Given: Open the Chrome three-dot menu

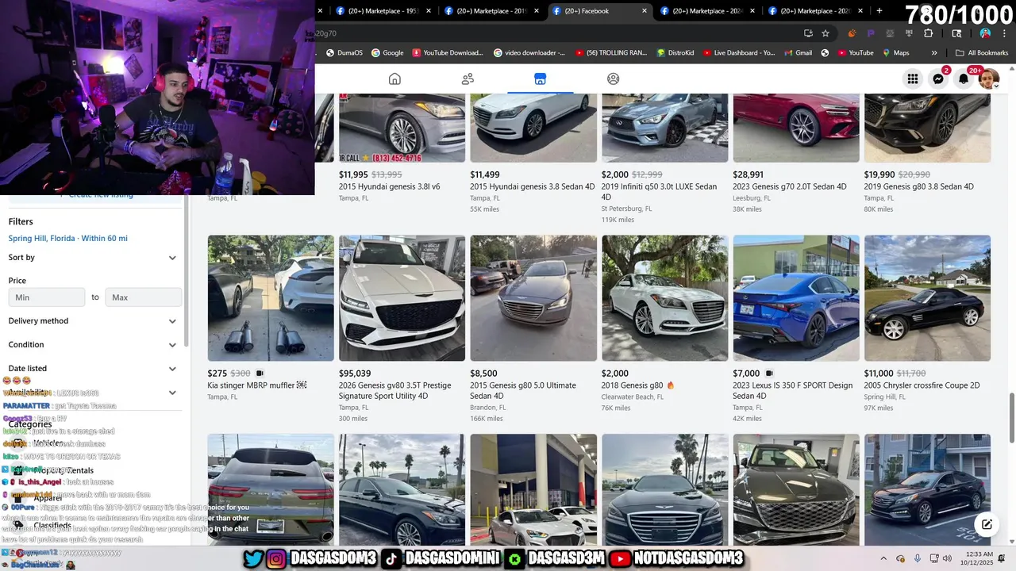Looking at the screenshot, I should (x=1004, y=33).
